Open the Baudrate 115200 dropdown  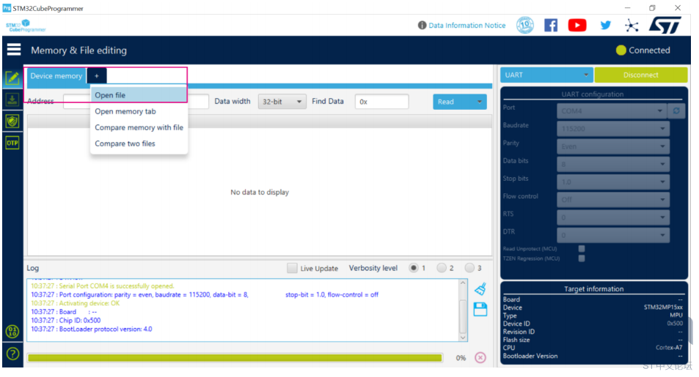click(x=613, y=129)
